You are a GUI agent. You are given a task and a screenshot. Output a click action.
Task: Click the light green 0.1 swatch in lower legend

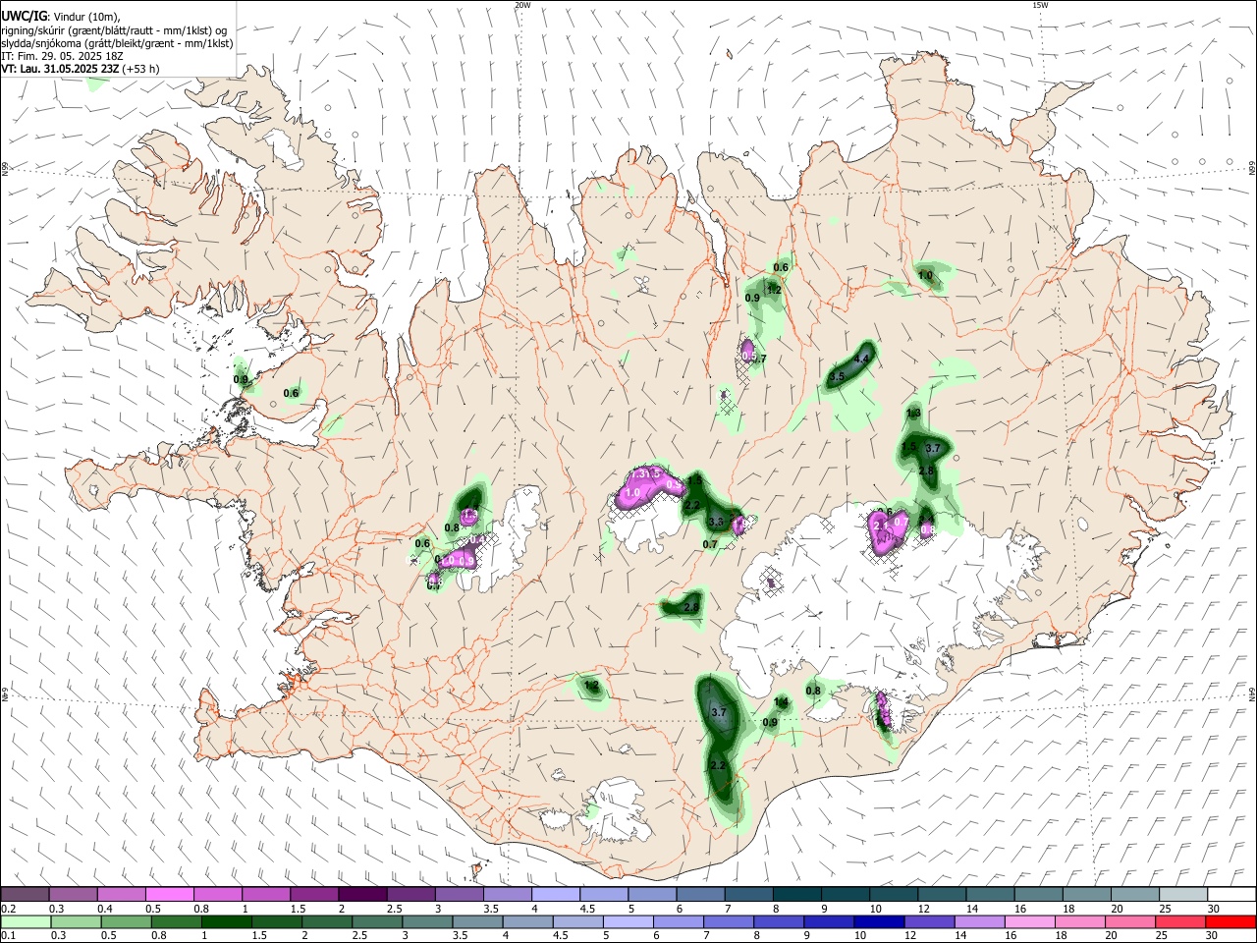click(x=26, y=921)
